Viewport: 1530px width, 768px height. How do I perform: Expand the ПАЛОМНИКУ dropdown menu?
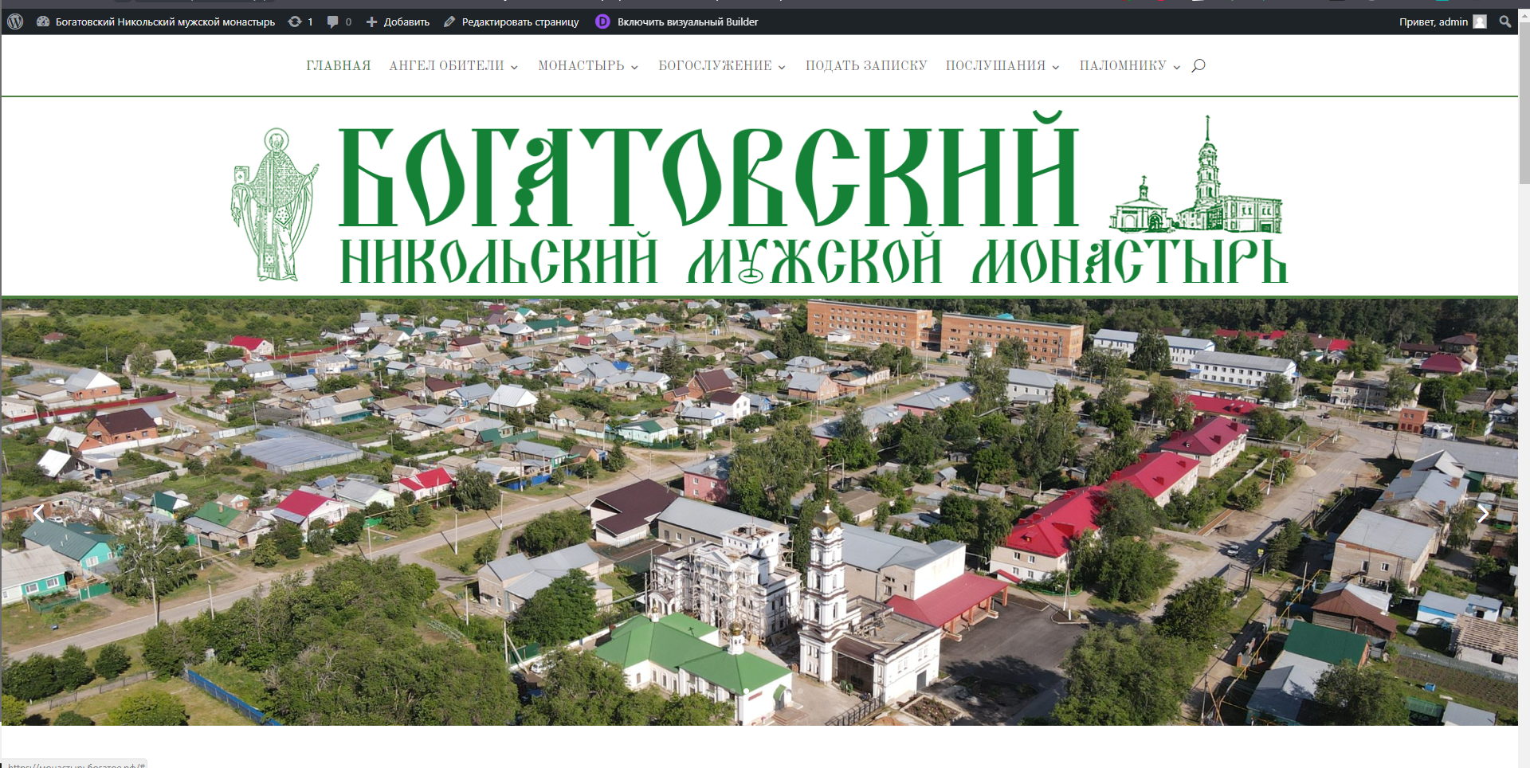1129,66
